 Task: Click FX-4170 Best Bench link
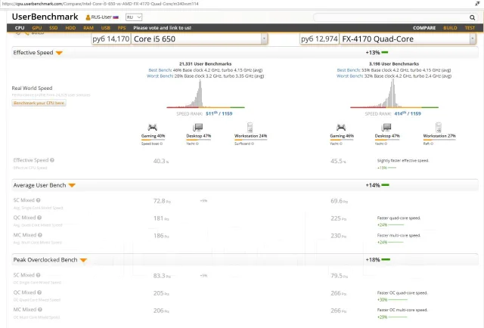coord(349,70)
